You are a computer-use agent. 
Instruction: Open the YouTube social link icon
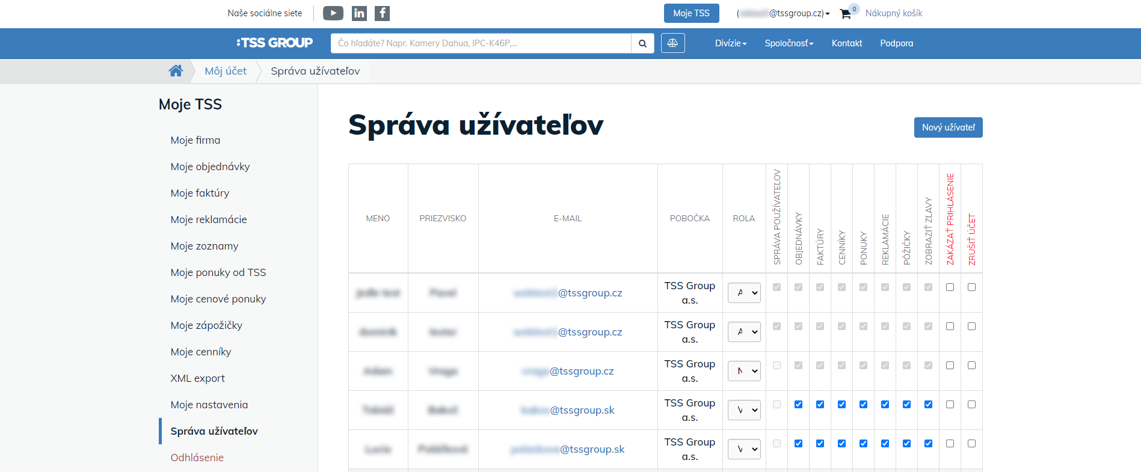point(333,13)
